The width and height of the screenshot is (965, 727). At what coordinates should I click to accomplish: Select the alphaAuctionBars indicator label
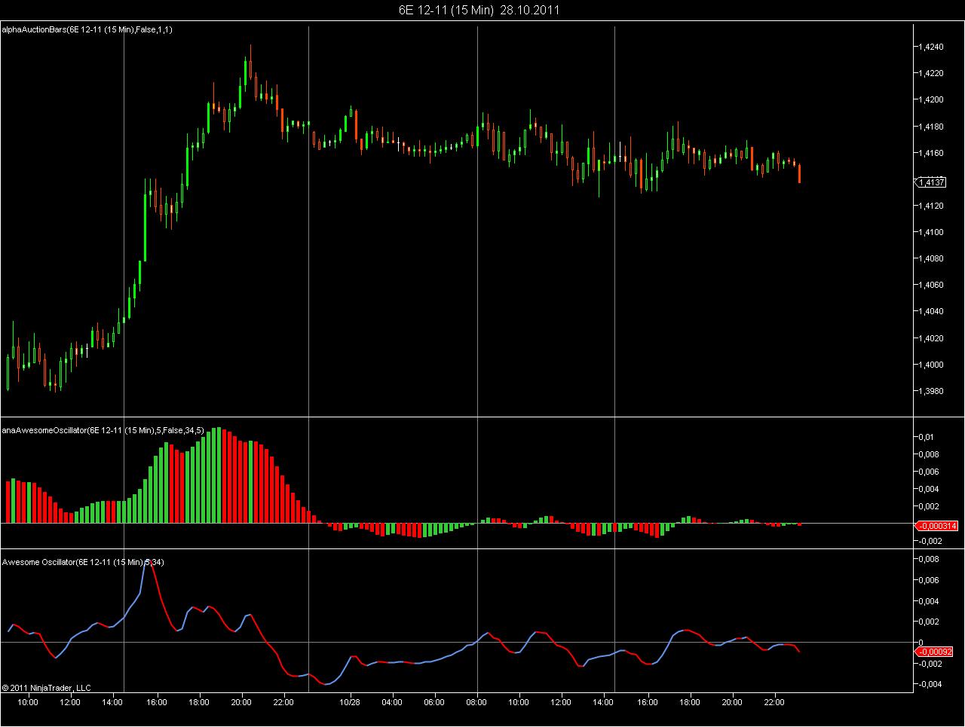click(x=87, y=29)
